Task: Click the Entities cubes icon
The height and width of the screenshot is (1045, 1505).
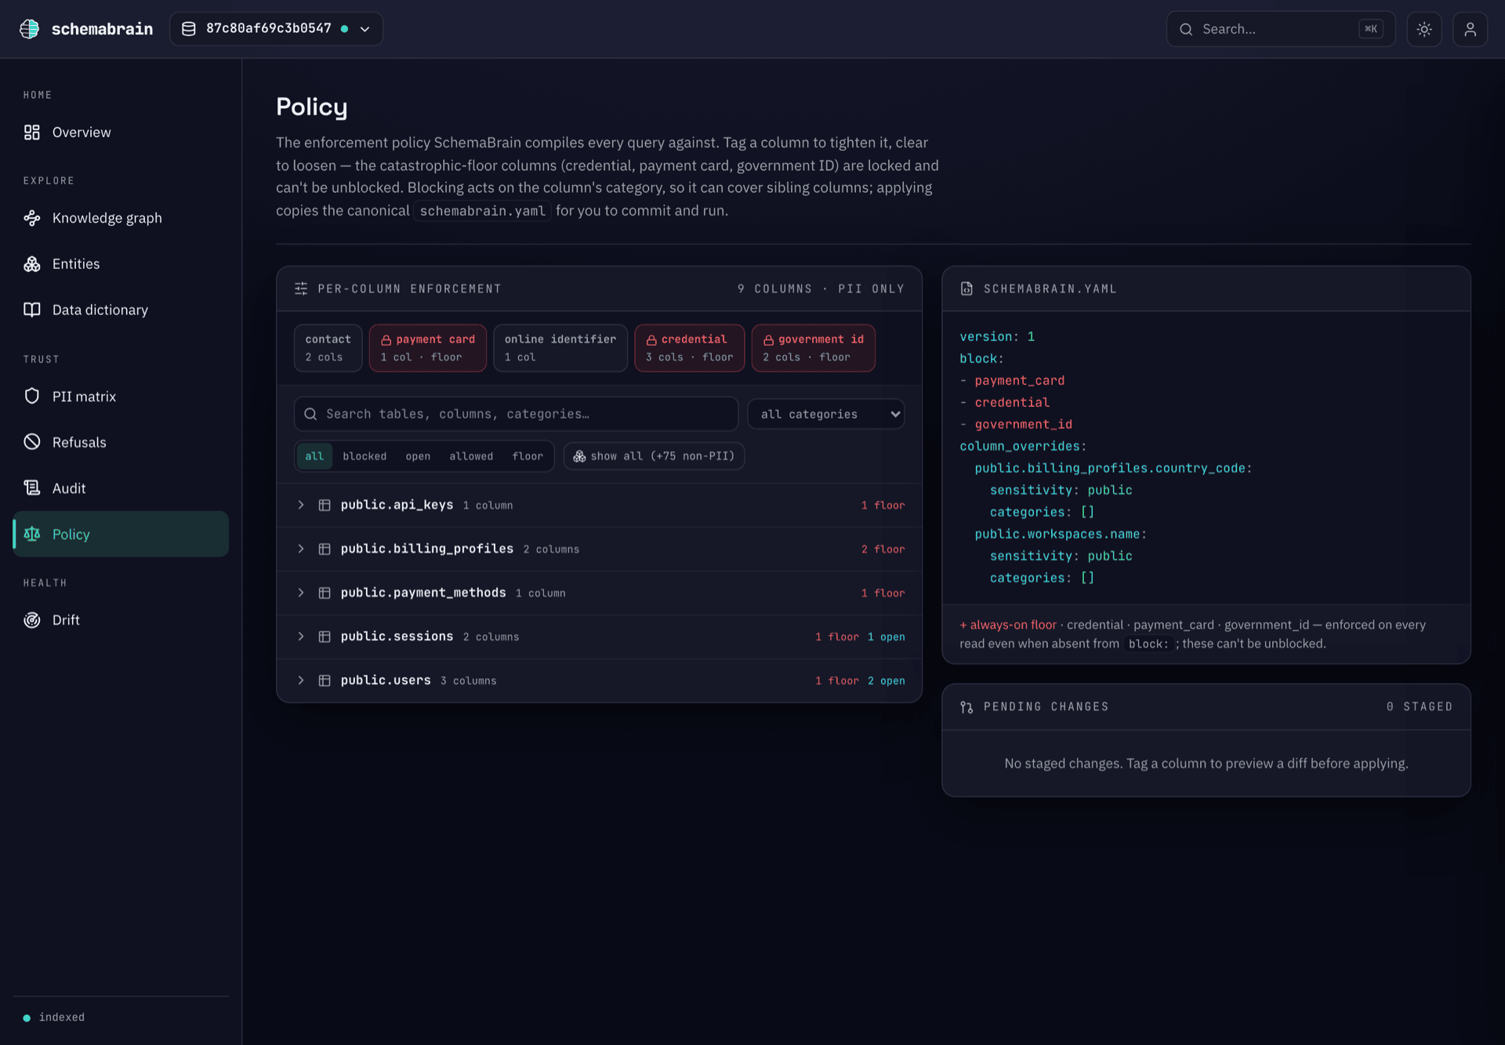Action: coord(31,264)
